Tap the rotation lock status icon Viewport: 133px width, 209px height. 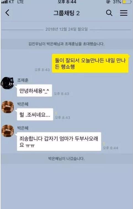click(x=108, y=2)
